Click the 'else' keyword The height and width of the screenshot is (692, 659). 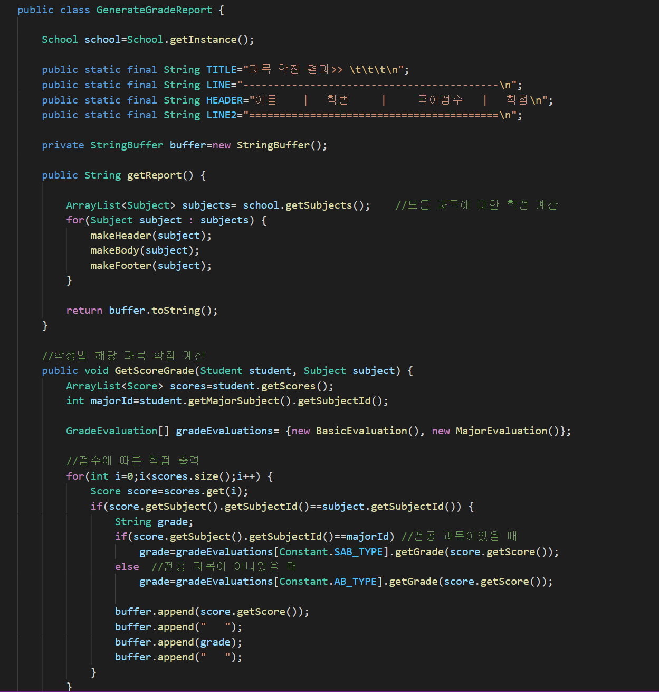[127, 567]
